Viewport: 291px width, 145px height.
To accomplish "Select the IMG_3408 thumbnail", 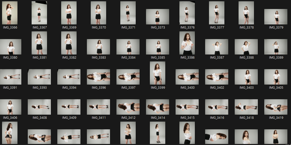I will (39, 107).
